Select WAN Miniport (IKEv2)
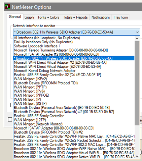 [x=74, y=79]
